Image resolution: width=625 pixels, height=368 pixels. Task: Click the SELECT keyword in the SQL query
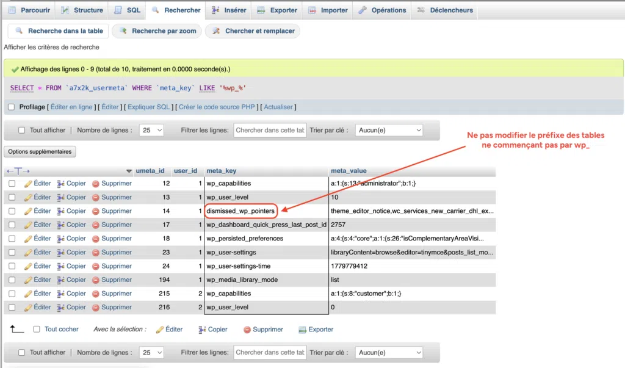tap(22, 88)
